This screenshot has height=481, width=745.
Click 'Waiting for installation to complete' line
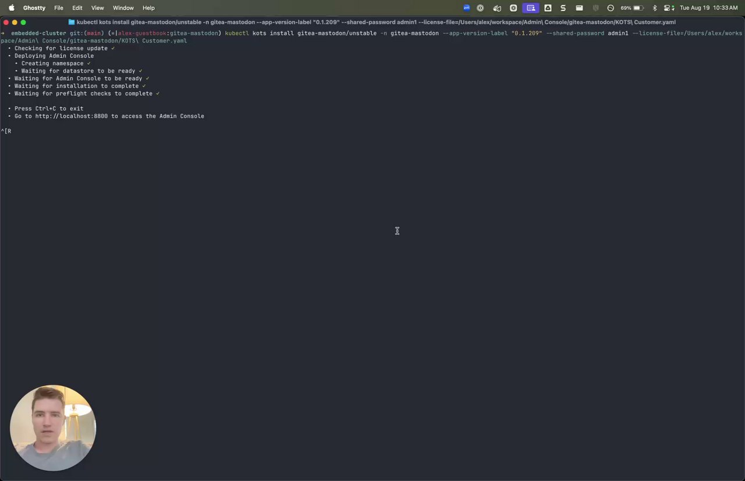[77, 86]
